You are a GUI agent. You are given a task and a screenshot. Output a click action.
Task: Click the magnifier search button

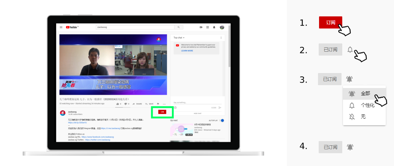click(x=179, y=27)
